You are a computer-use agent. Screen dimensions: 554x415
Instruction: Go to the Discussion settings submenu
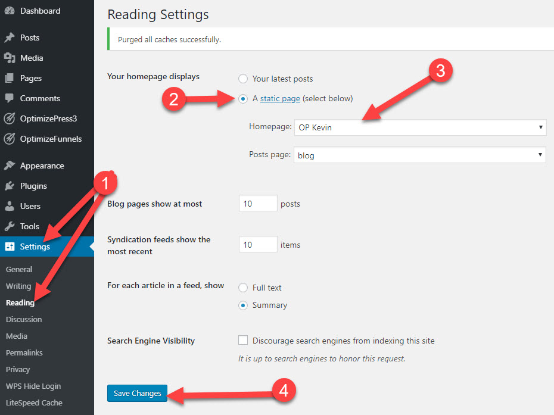[24, 319]
